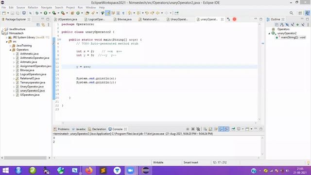The height and width of the screenshot is (175, 311).
Task: Click the New Java Class icon
Action: click(x=78, y=13)
